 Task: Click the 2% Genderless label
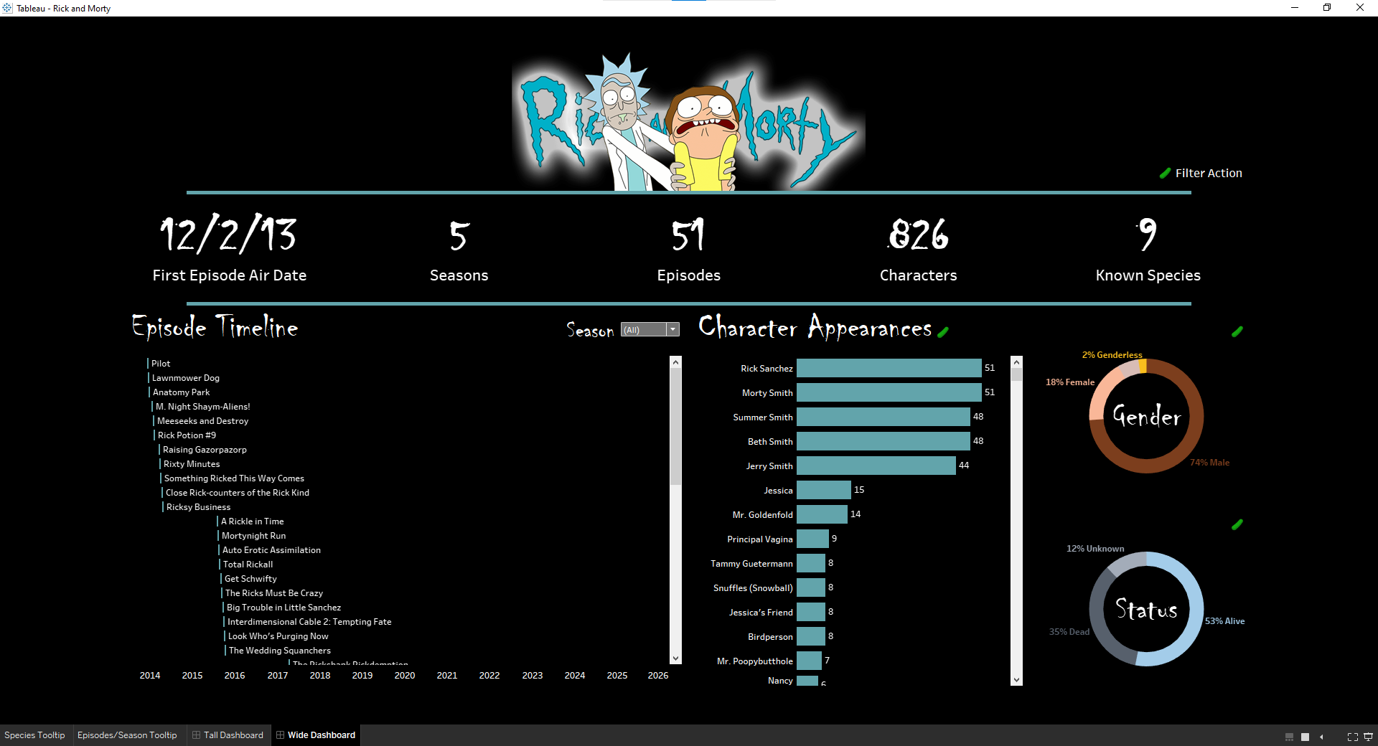tap(1112, 355)
